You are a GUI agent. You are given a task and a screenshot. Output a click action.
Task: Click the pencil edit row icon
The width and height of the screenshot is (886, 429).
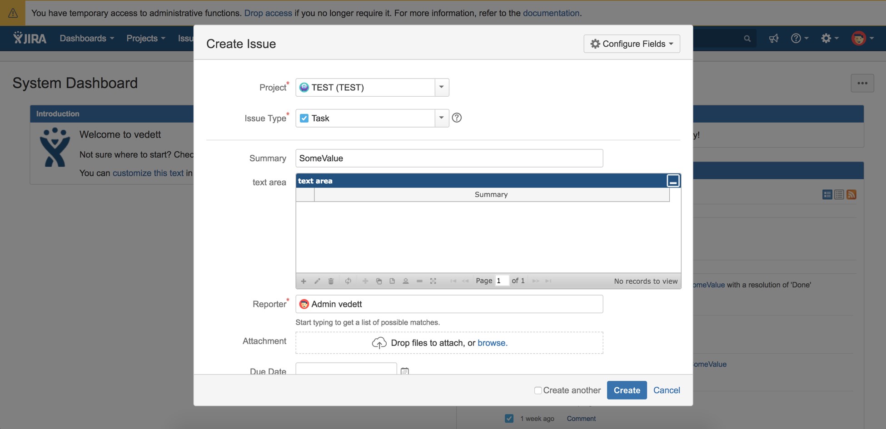tap(317, 281)
